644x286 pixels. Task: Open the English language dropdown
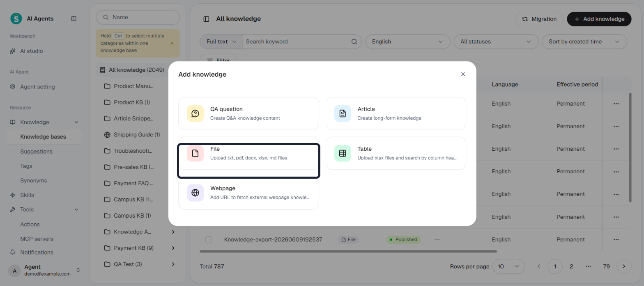pos(408,41)
